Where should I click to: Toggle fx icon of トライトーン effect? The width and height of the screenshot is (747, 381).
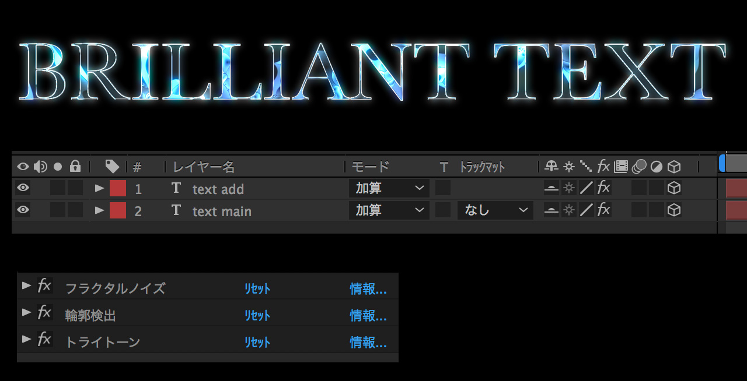coord(44,340)
